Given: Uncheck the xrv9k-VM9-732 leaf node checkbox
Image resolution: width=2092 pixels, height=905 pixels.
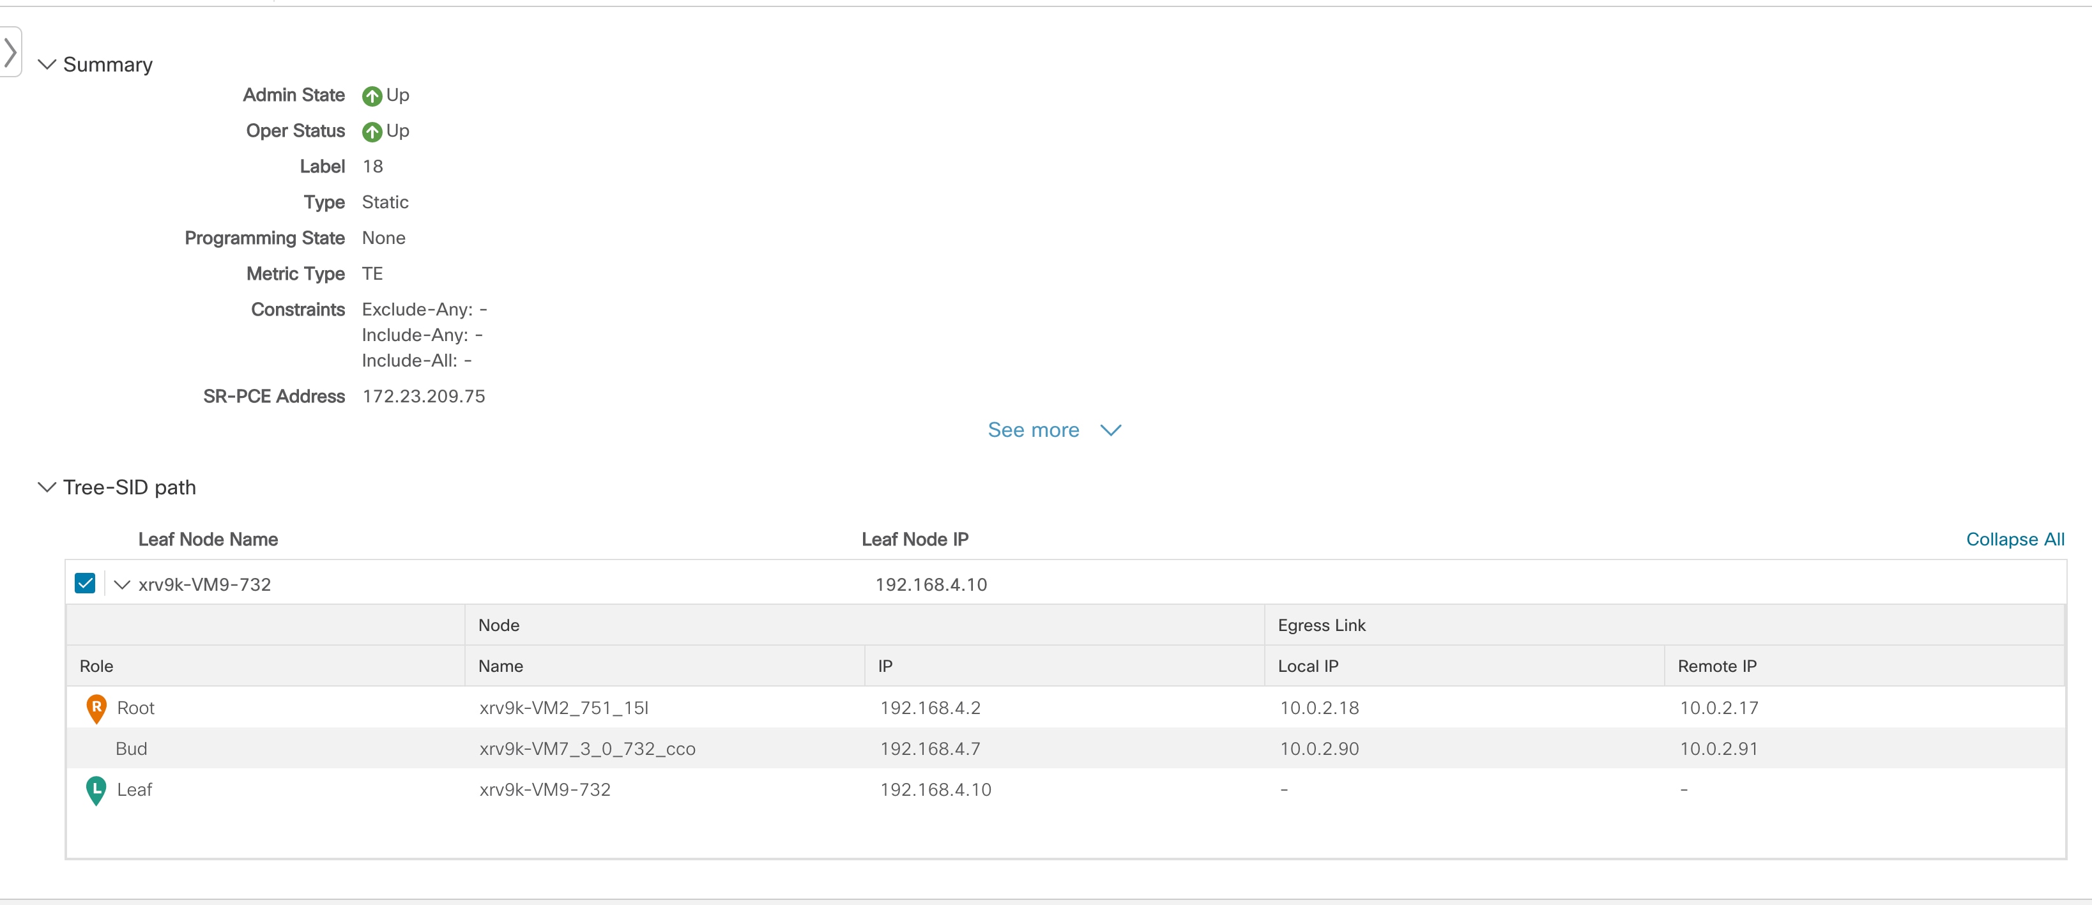Looking at the screenshot, I should 84,582.
